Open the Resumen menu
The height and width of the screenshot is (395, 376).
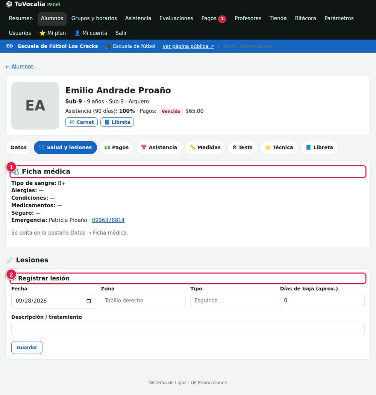[21, 18]
